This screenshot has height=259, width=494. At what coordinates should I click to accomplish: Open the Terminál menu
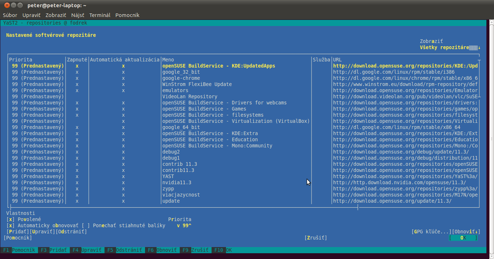(x=100, y=15)
